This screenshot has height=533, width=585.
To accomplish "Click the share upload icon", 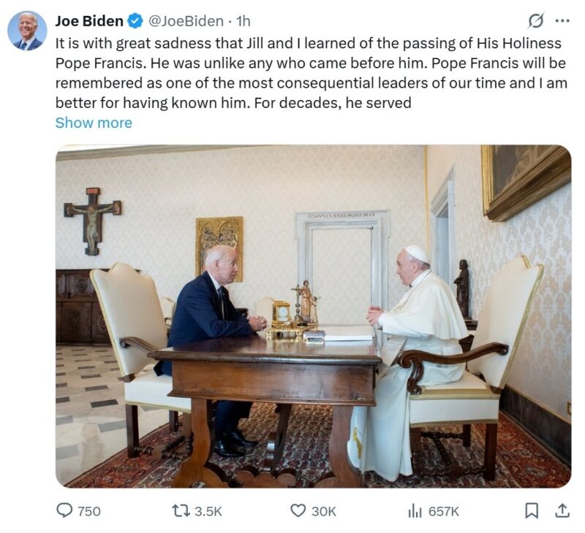I will coord(562,510).
